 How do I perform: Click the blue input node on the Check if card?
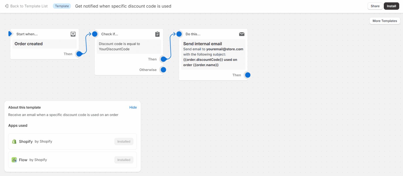click(95, 34)
